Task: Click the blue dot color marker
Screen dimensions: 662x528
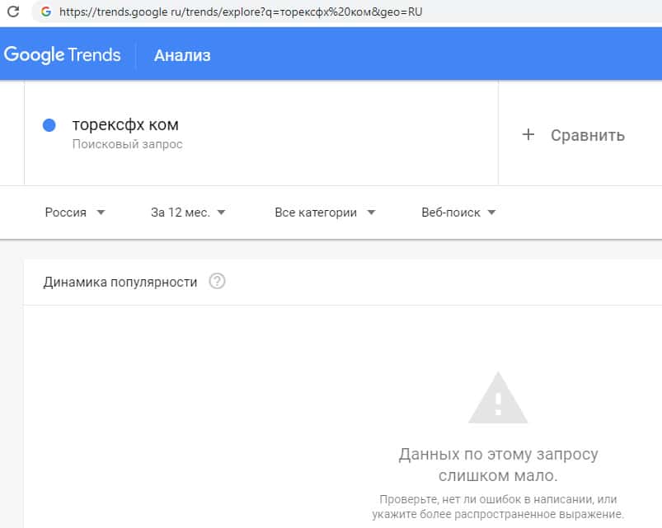Action: 49,125
